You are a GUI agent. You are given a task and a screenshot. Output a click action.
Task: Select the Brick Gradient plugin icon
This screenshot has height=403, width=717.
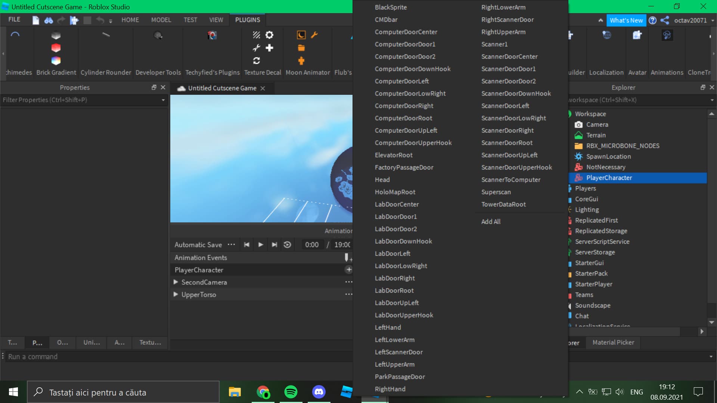(56, 48)
